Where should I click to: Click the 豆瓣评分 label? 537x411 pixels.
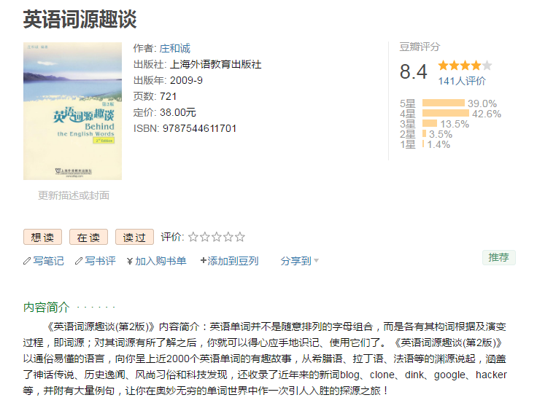click(x=420, y=47)
